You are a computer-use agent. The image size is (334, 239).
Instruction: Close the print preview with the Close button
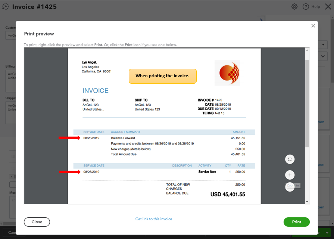pyautogui.click(x=37, y=222)
